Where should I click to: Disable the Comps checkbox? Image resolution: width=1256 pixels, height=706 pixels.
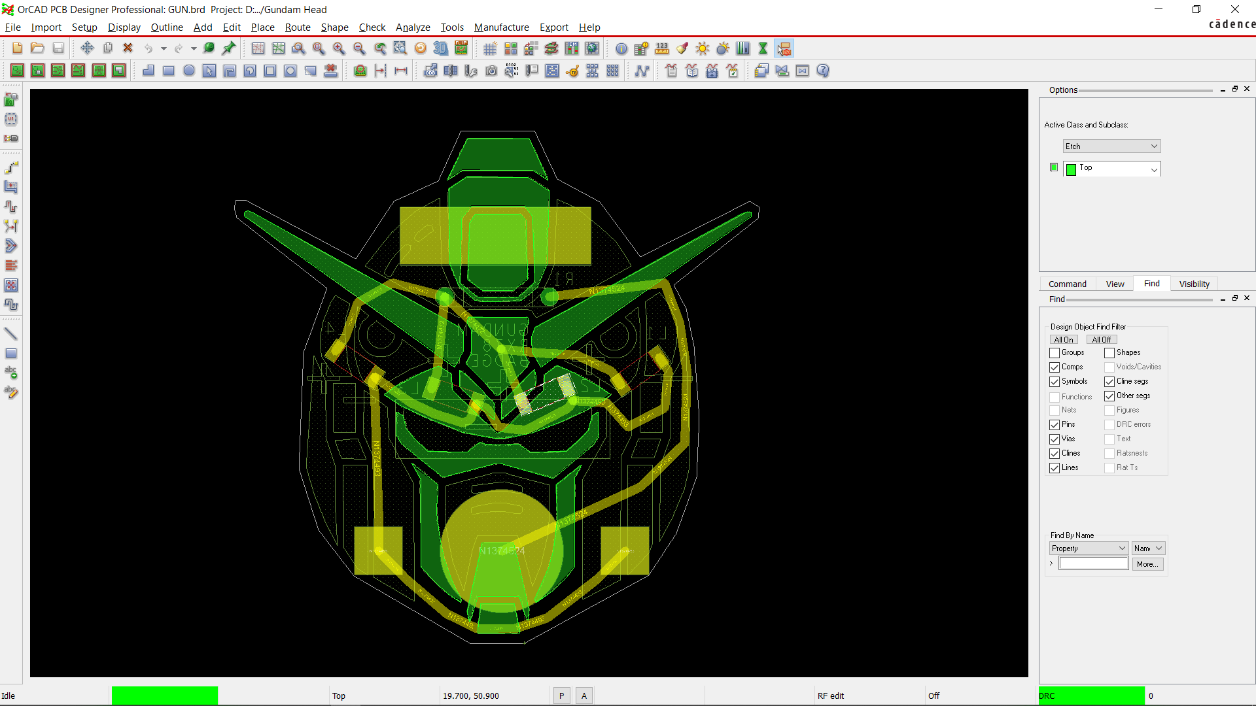click(1055, 367)
